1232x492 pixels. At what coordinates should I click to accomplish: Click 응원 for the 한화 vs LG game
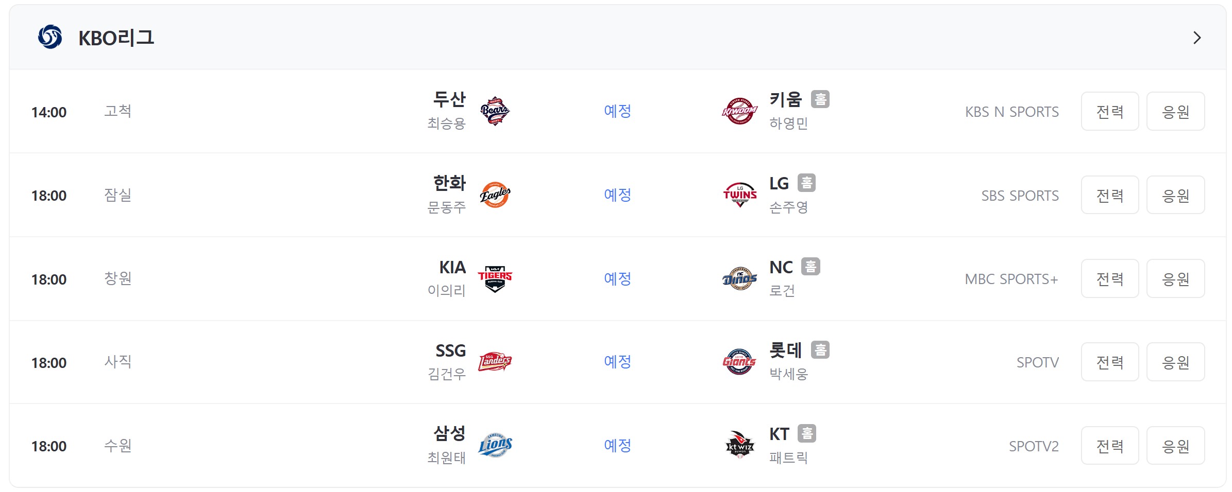(1175, 195)
